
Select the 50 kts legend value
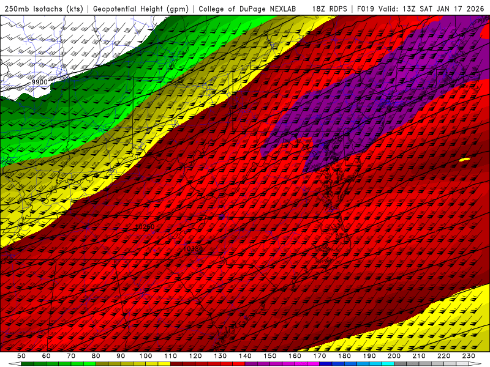(21, 356)
